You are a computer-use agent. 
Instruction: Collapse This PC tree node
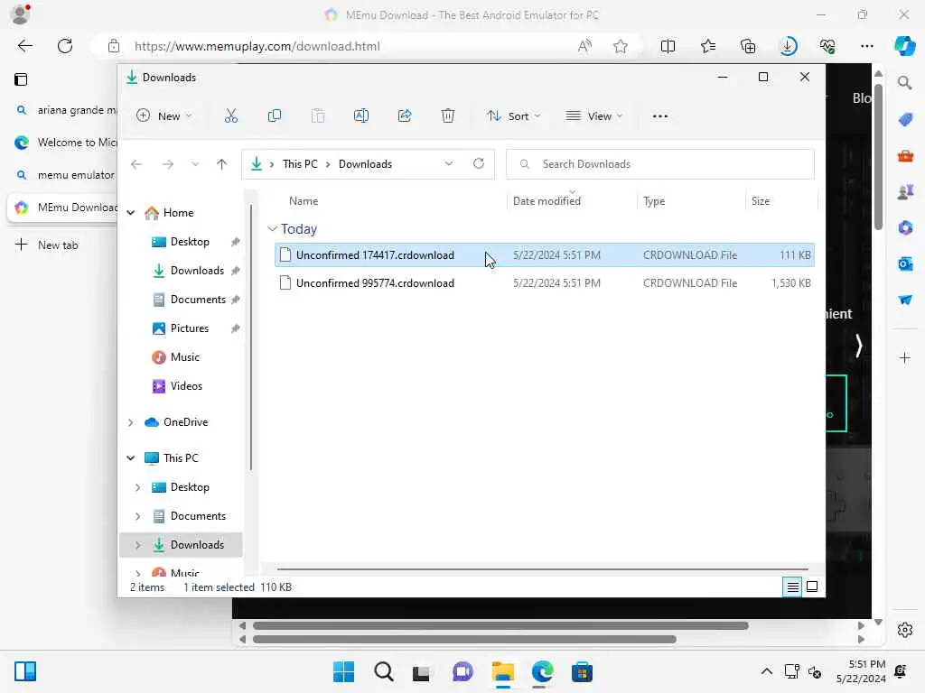pos(131,458)
